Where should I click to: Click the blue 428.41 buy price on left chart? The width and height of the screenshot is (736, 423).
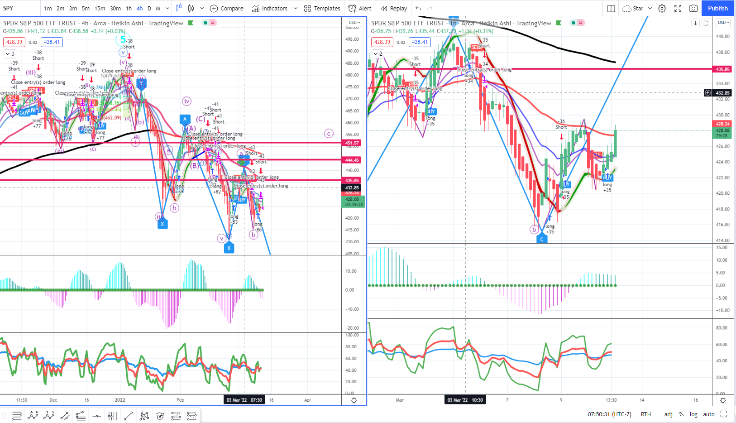(52, 42)
